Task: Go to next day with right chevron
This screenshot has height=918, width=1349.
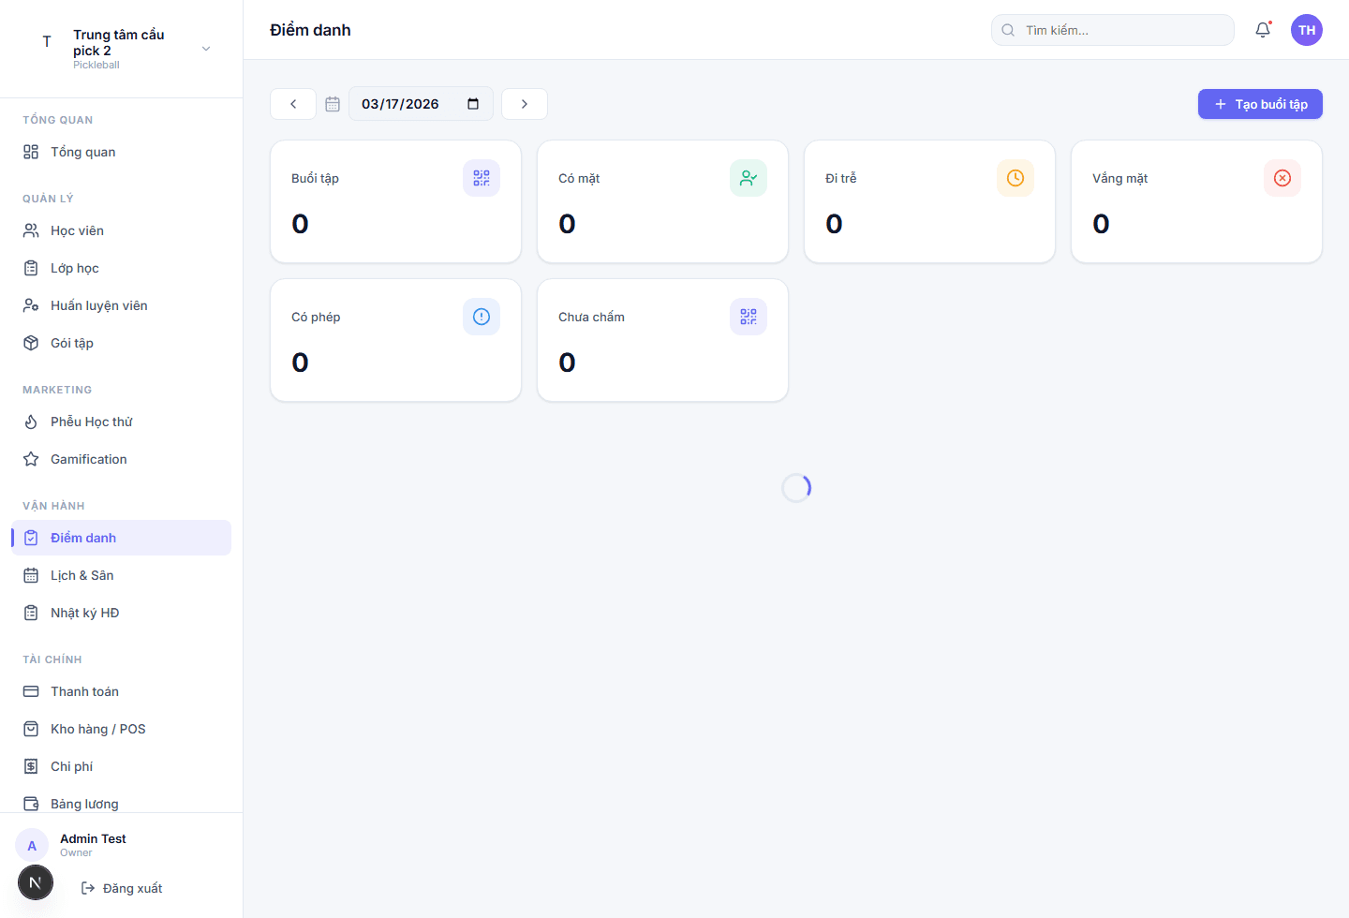Action: click(x=525, y=104)
